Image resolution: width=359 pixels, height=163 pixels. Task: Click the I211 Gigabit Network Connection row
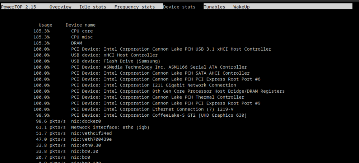(135, 85)
